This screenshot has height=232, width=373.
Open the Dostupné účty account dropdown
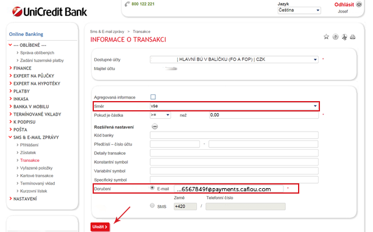(x=234, y=60)
